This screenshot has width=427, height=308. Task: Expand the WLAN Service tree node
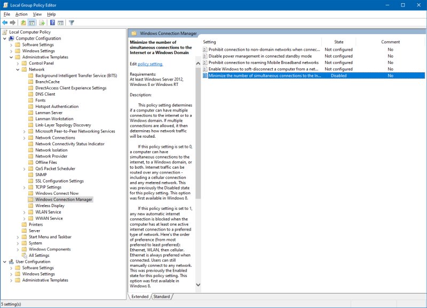(x=25, y=212)
